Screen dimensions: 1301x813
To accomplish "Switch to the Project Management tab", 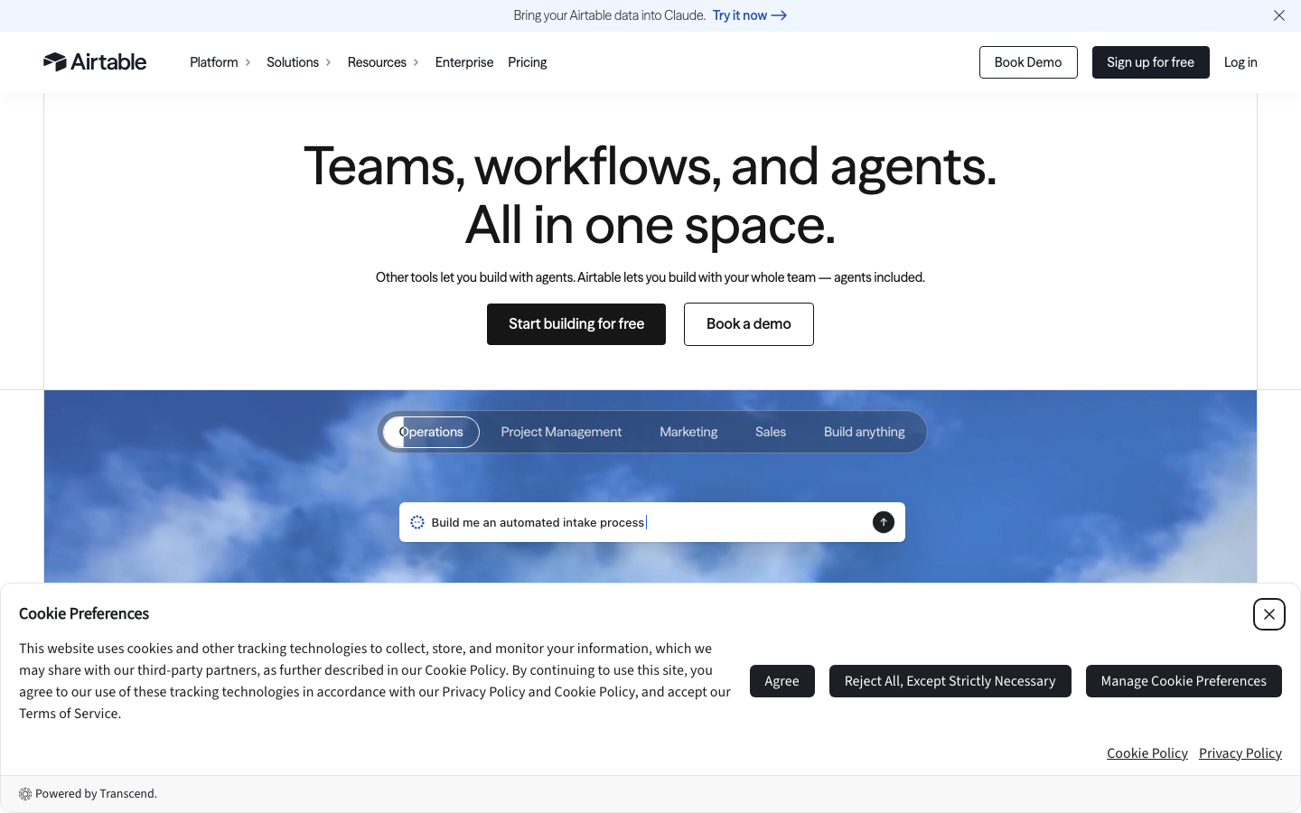I will [x=561, y=432].
